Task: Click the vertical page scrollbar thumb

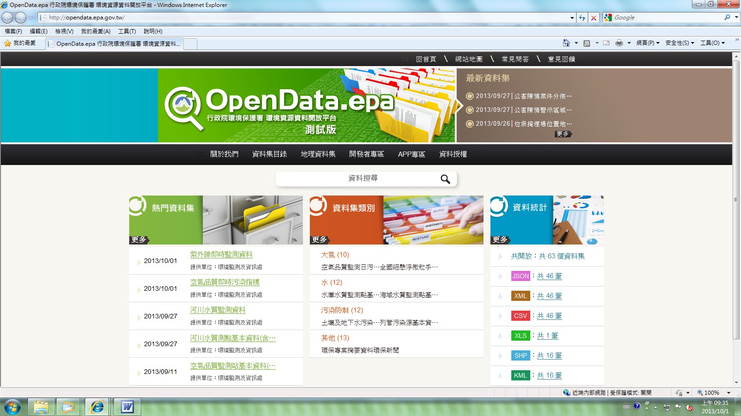Action: 736,200
